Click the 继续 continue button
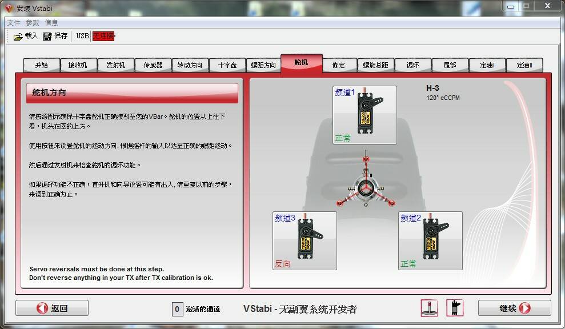The width and height of the screenshot is (565, 329). 515,308
